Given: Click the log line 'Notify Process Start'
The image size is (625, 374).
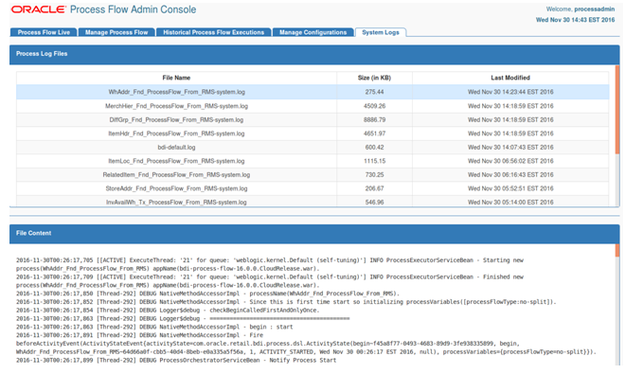Looking at the screenshot, I should click(x=176, y=361).
